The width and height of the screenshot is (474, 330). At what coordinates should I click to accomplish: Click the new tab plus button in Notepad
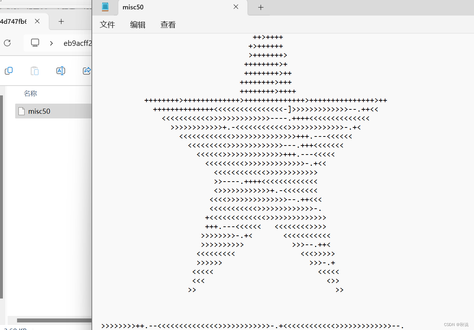click(x=260, y=7)
